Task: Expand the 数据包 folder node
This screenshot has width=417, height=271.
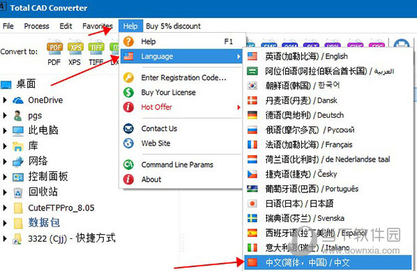Action: pos(4,223)
